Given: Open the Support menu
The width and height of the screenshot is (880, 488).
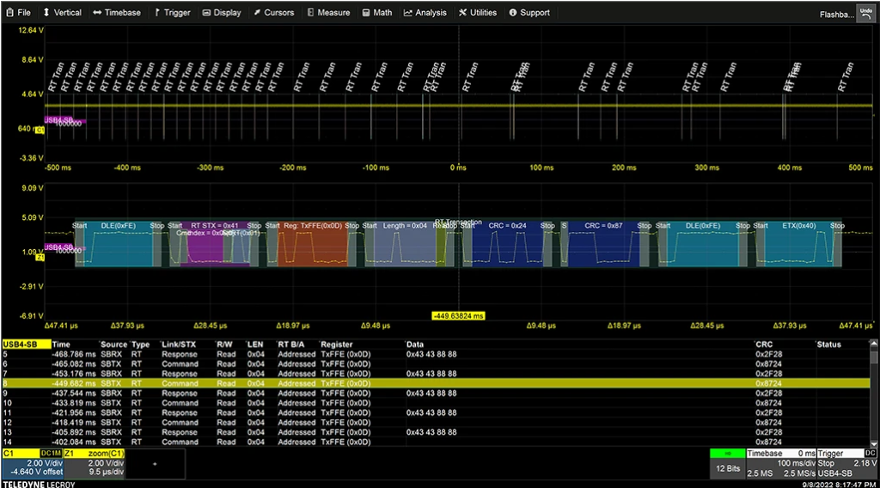Looking at the screenshot, I should tap(529, 12).
